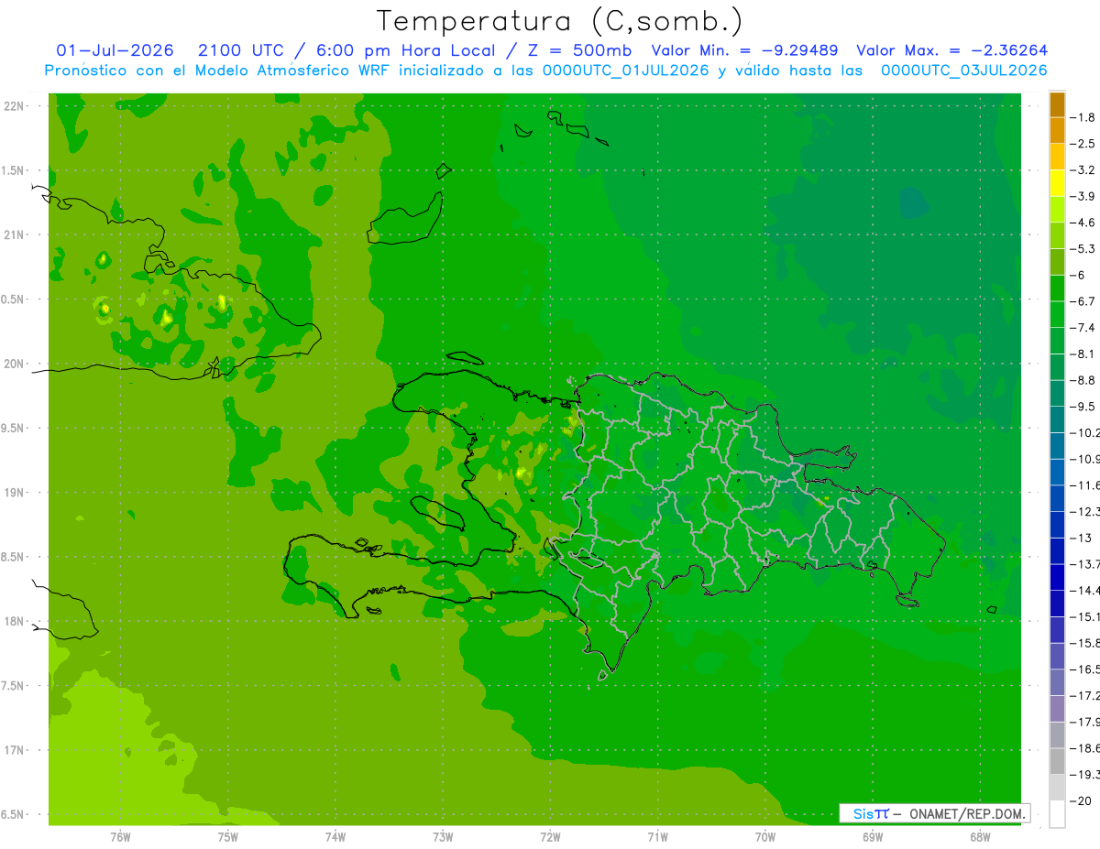Click the '74W' longitude axis label
1100x849 pixels.
tap(335, 838)
